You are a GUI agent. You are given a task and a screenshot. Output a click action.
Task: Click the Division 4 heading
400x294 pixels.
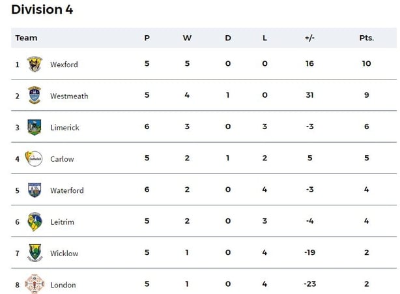(42, 9)
